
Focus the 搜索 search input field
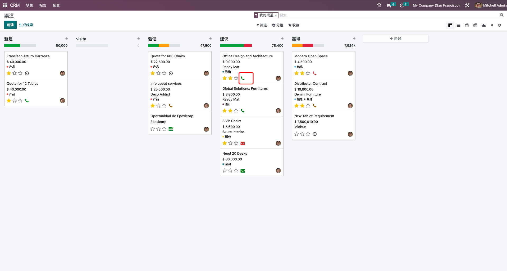[388, 15]
